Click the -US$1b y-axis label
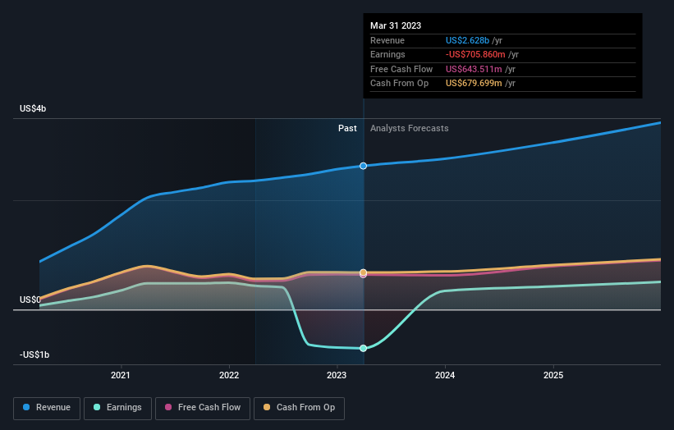Image resolution: width=674 pixels, height=430 pixels. (34, 355)
